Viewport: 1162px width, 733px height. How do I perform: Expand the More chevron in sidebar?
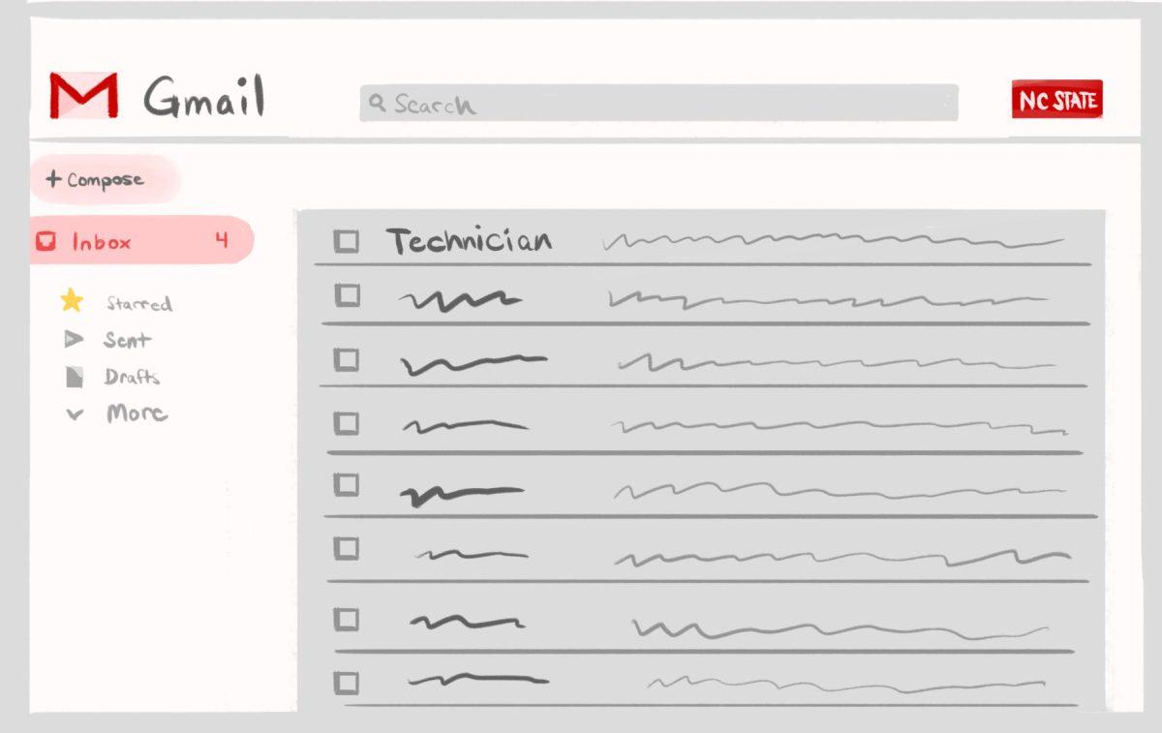coord(75,414)
